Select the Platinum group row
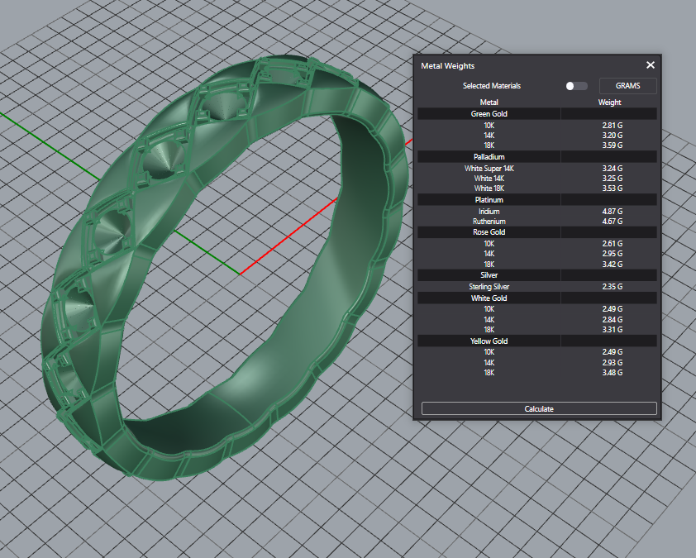 tap(489, 200)
